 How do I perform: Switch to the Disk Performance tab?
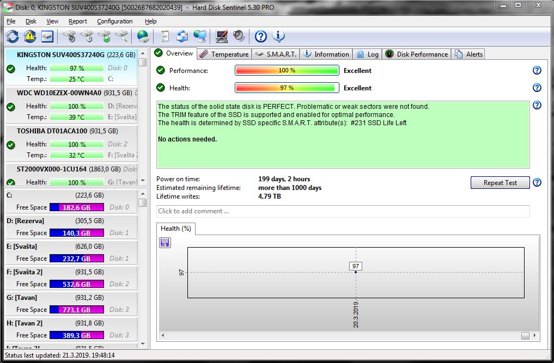tap(417, 54)
